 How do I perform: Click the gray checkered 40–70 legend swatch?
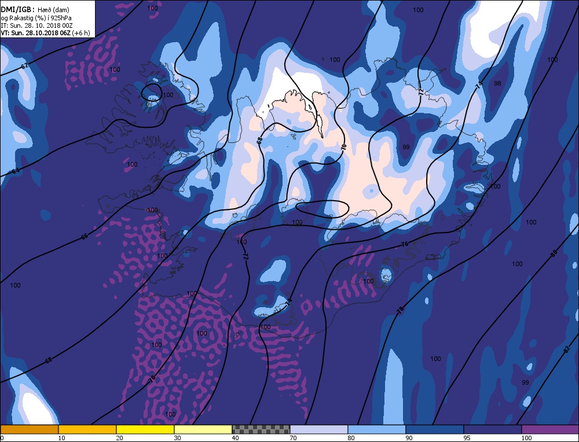261,429
